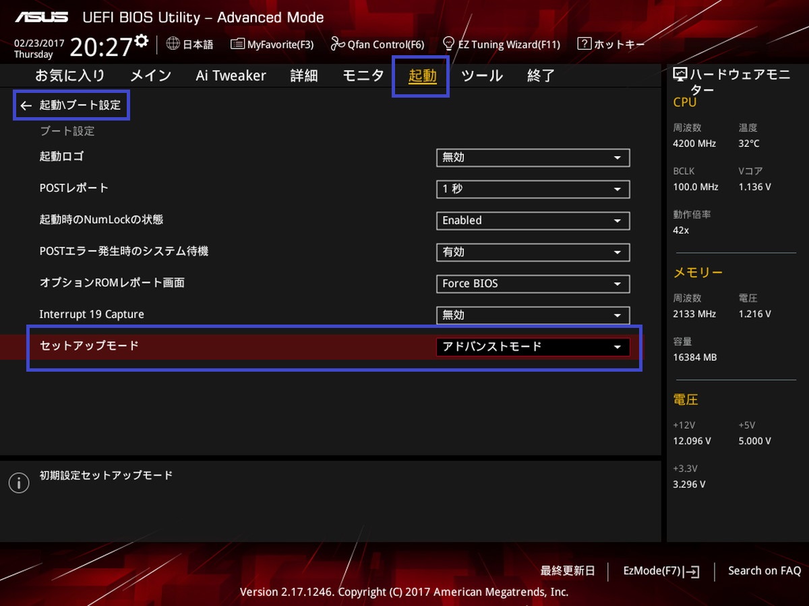The image size is (809, 606).
Task: Expand the オプションROMレポート画面 dropdown showing Force BIOS
Action: click(533, 283)
